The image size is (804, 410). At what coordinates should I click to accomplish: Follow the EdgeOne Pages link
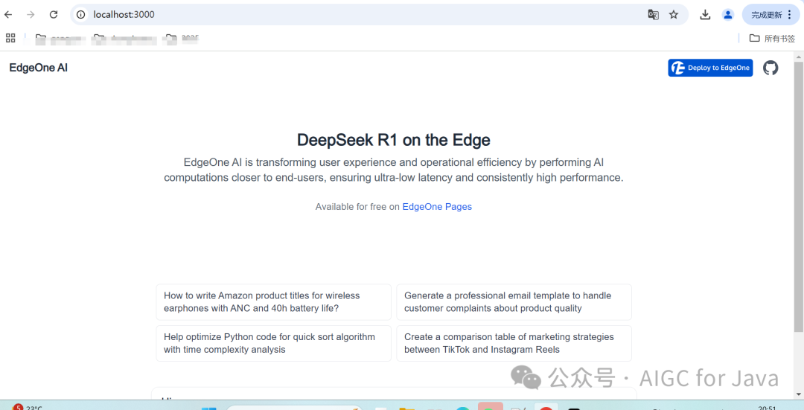pos(437,207)
